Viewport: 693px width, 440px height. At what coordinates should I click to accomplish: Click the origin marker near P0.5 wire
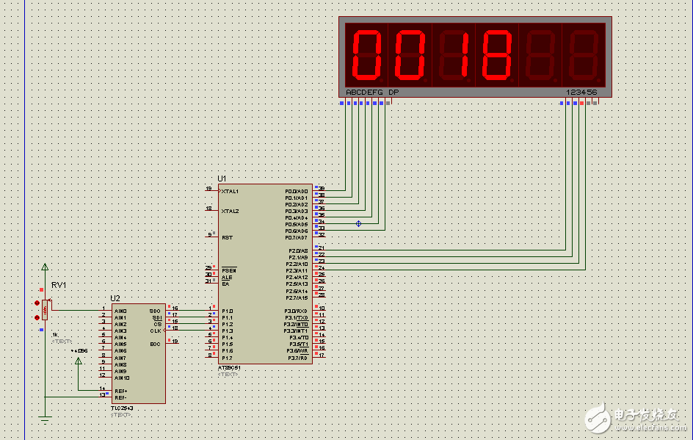click(358, 224)
